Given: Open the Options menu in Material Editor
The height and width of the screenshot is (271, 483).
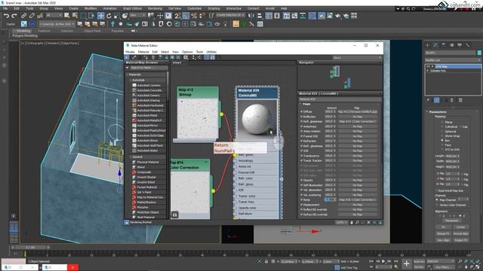Looking at the screenshot, I should click(187, 52).
